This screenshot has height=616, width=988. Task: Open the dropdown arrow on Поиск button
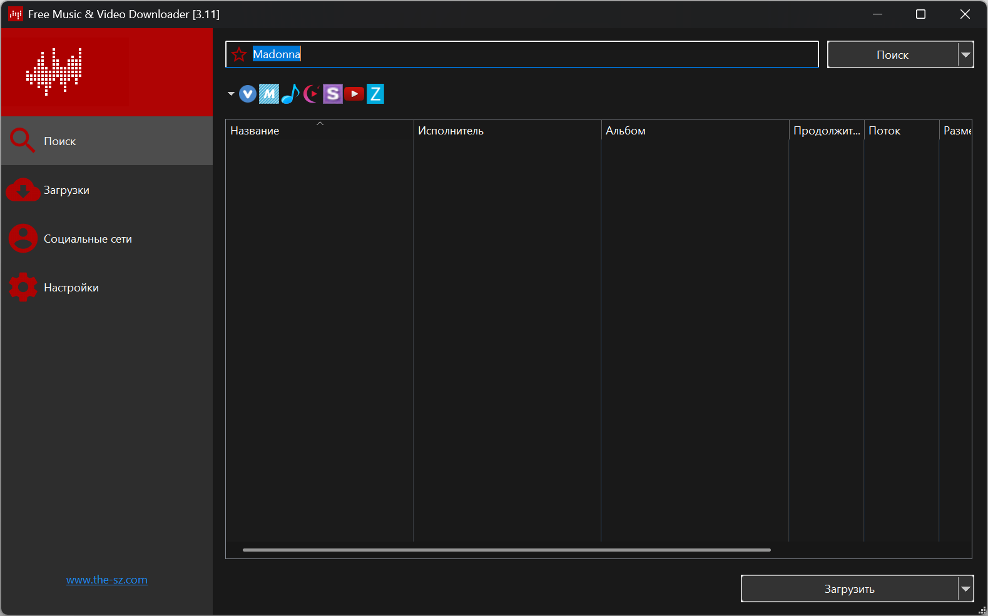[x=966, y=54]
